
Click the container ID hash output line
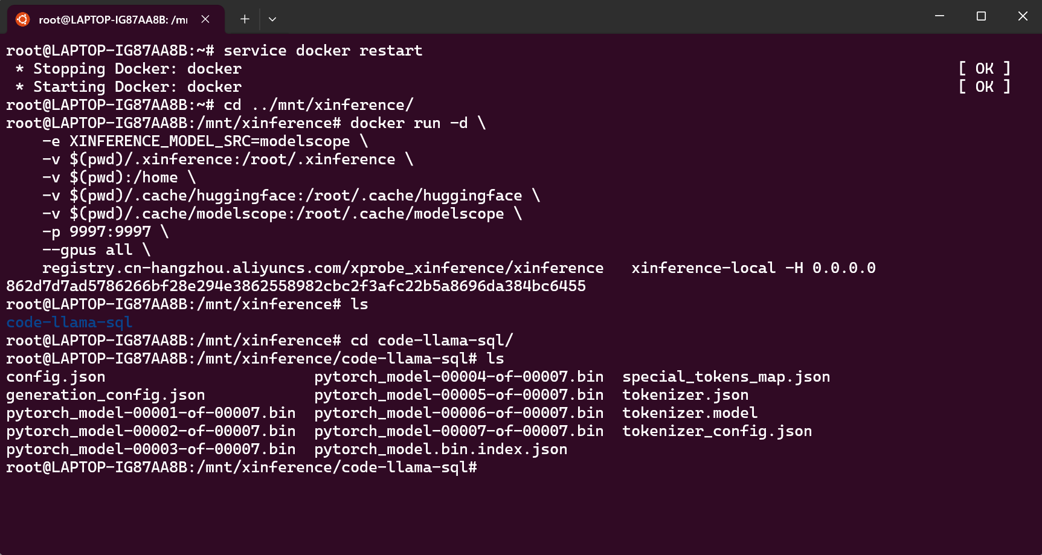tap(295, 286)
